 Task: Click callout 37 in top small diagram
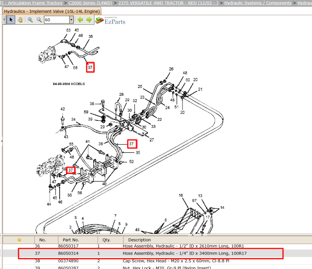coord(90,67)
